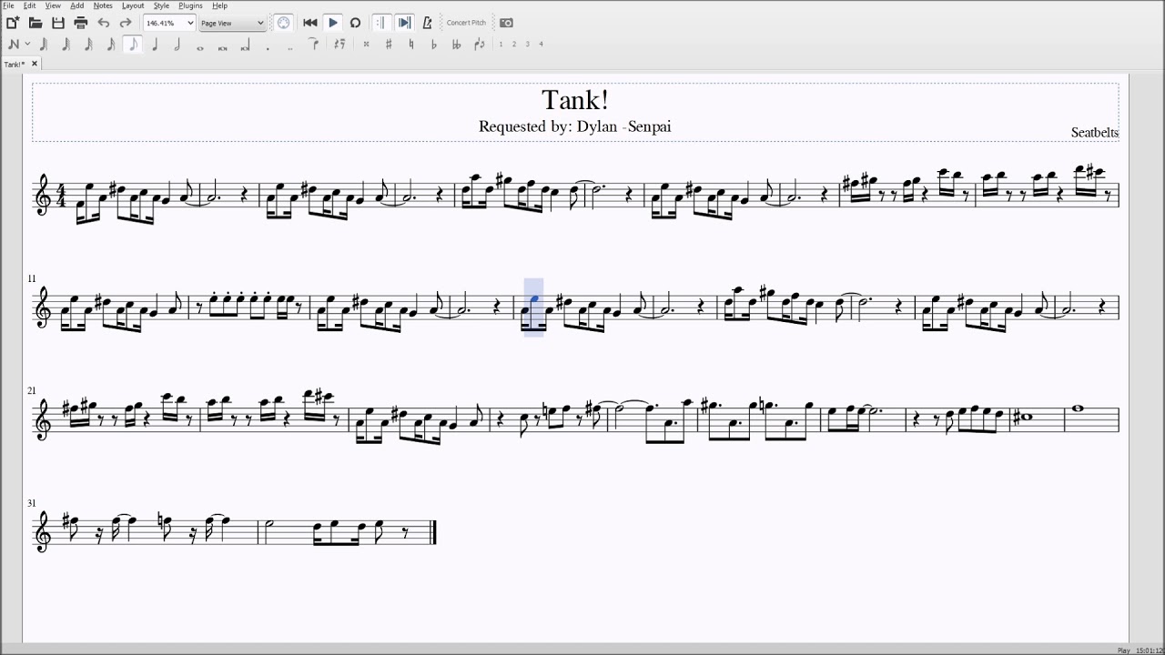Save the score with the floppy icon
1165x655 pixels.
pyautogui.click(x=58, y=23)
